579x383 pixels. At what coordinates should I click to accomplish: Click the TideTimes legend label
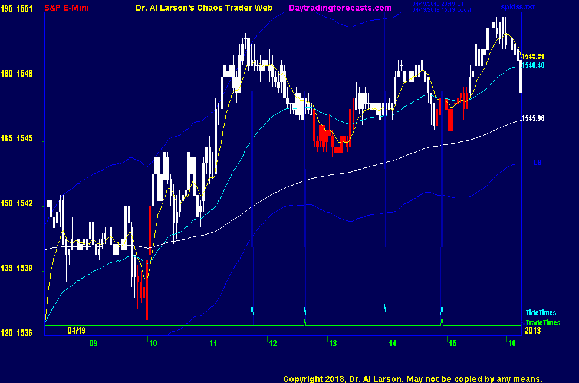coord(541,313)
